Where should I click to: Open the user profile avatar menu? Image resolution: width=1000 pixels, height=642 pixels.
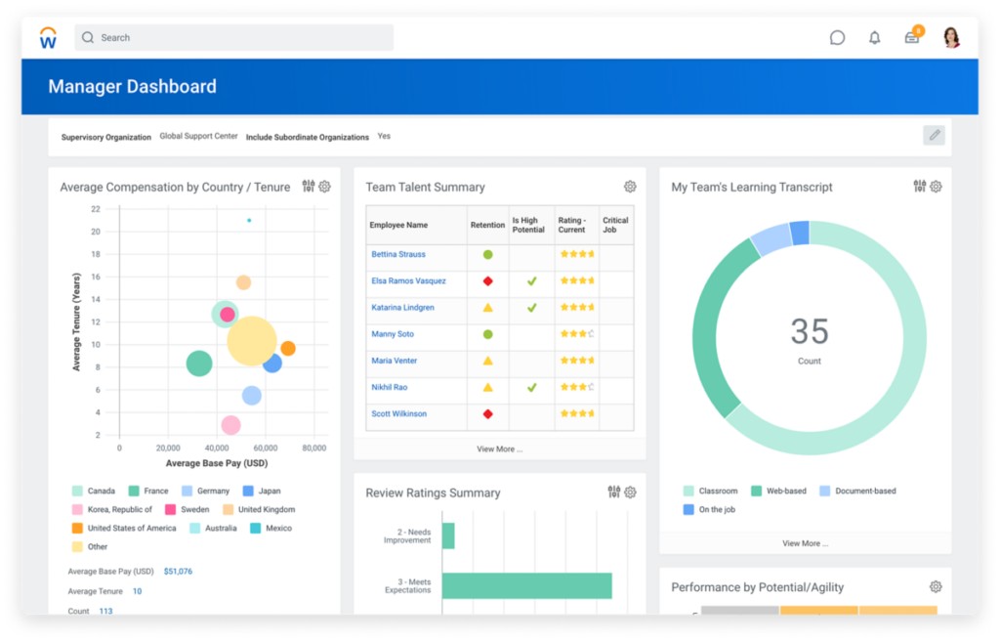951,38
